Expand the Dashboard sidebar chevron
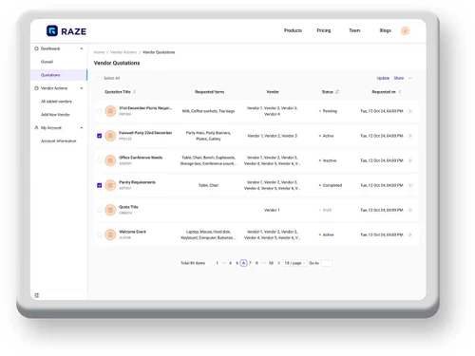This screenshot has height=356, width=475. [x=82, y=48]
